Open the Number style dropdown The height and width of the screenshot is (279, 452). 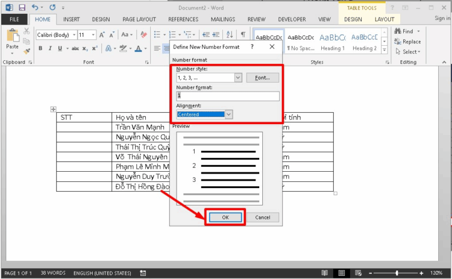[x=237, y=78]
